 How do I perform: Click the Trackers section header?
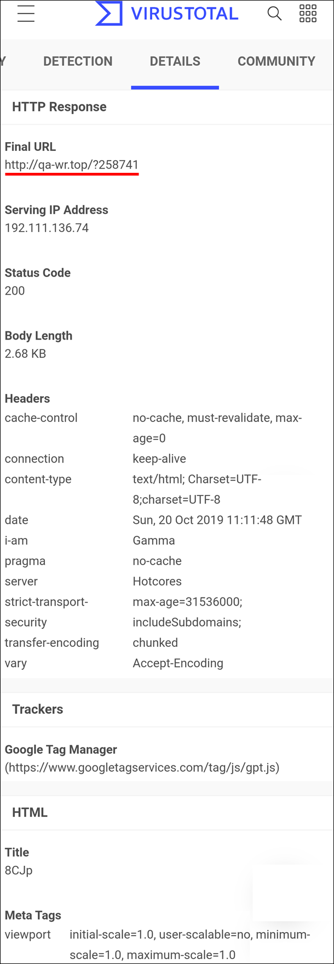(x=38, y=709)
